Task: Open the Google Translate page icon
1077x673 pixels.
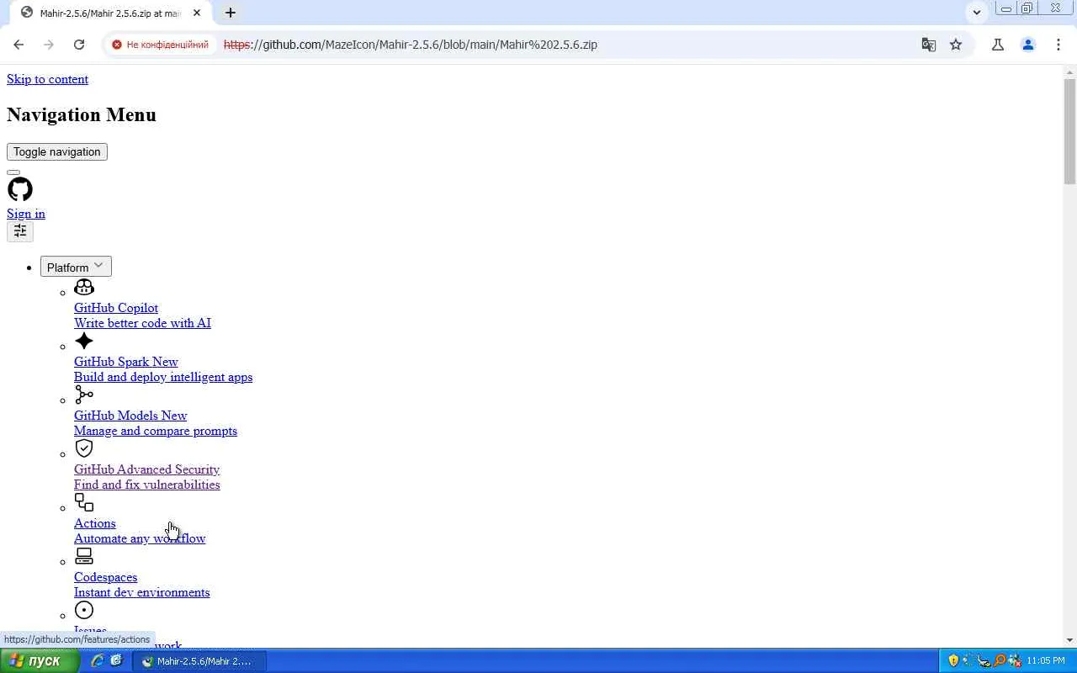Action: point(929,45)
